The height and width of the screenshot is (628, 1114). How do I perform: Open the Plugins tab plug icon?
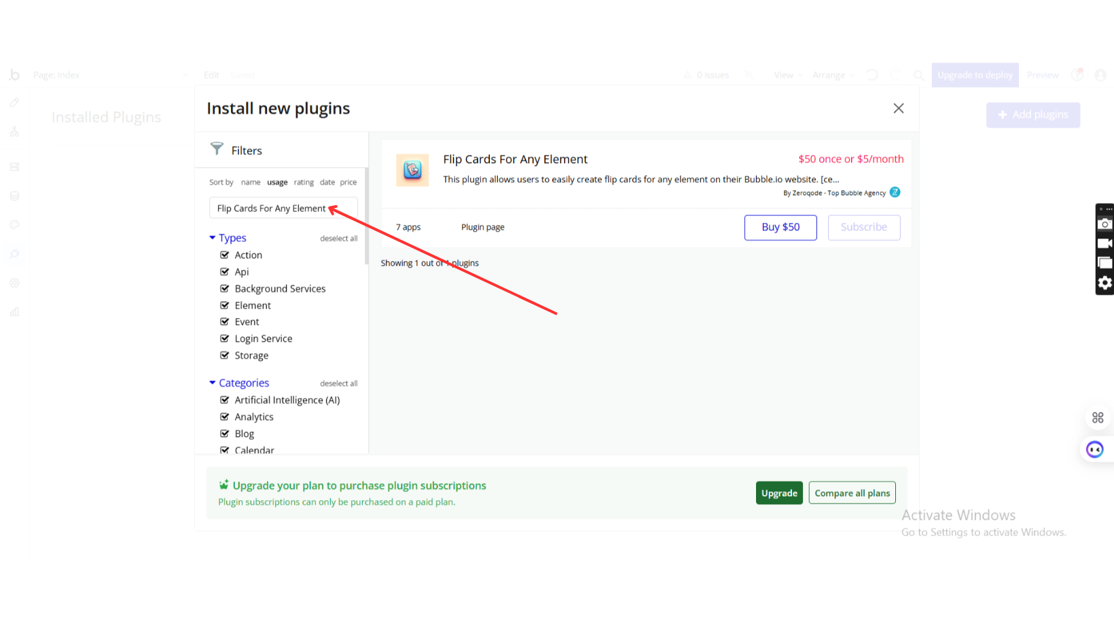coord(14,254)
